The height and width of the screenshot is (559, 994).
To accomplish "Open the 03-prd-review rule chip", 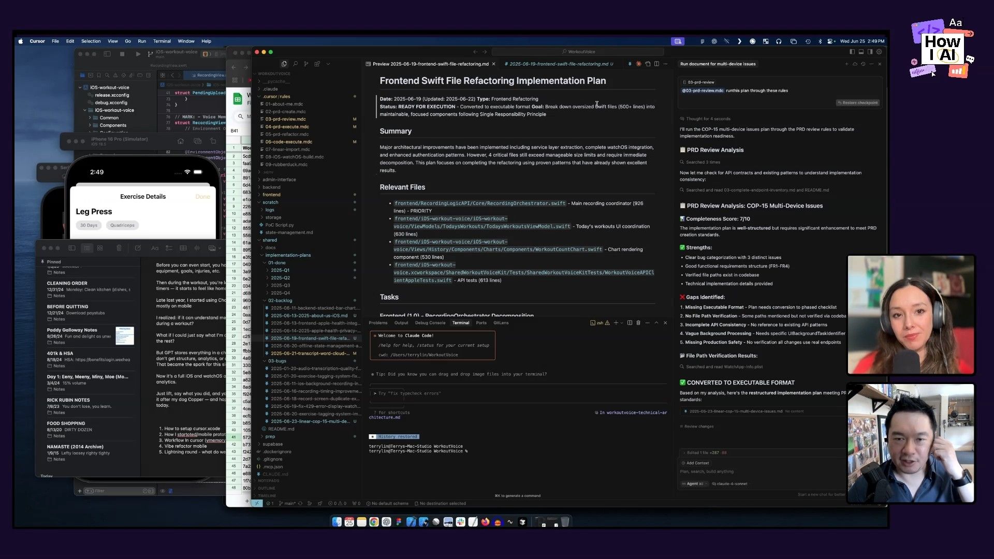I will pyautogui.click(x=699, y=82).
